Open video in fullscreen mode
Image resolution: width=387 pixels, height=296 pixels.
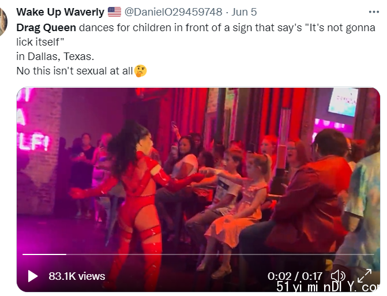[x=365, y=275]
